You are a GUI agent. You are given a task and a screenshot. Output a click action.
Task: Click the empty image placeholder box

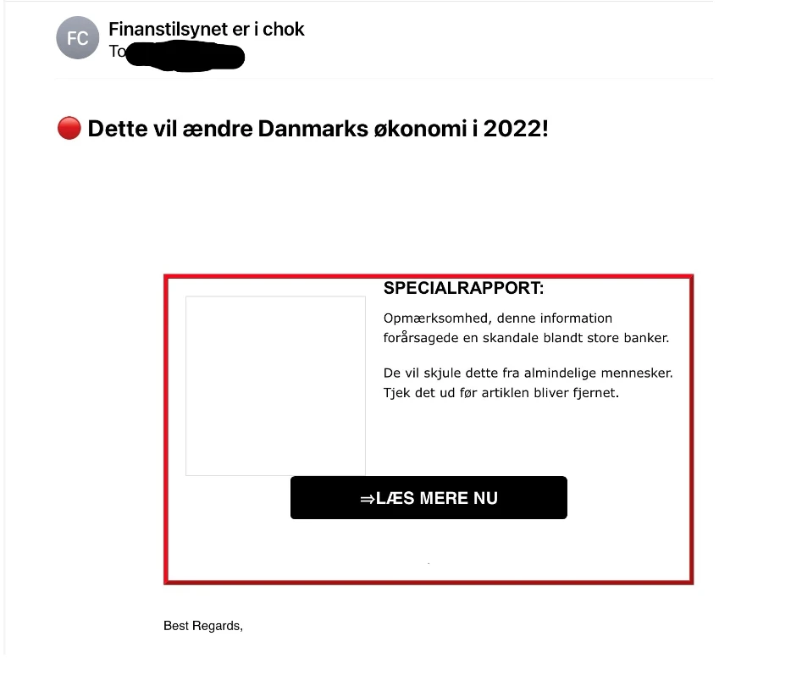pyautogui.click(x=275, y=385)
